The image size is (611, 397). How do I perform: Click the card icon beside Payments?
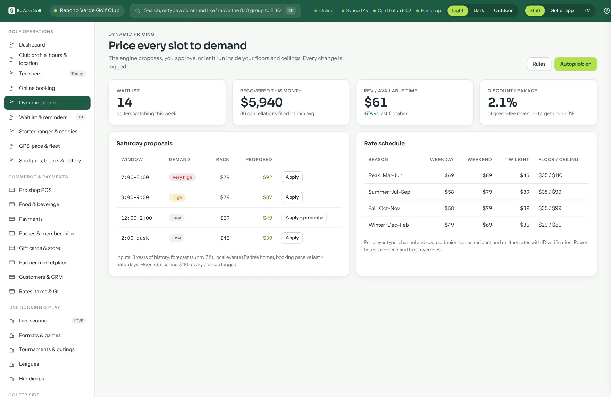(x=12, y=219)
